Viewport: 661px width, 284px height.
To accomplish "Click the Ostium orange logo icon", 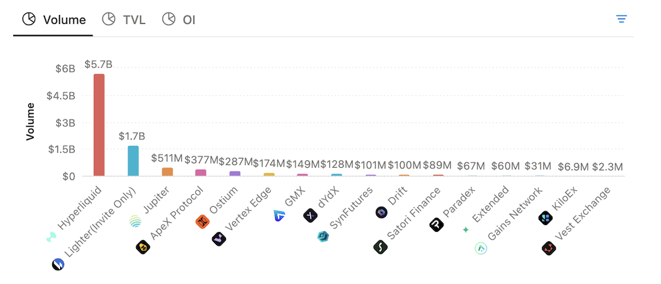I will (202, 221).
